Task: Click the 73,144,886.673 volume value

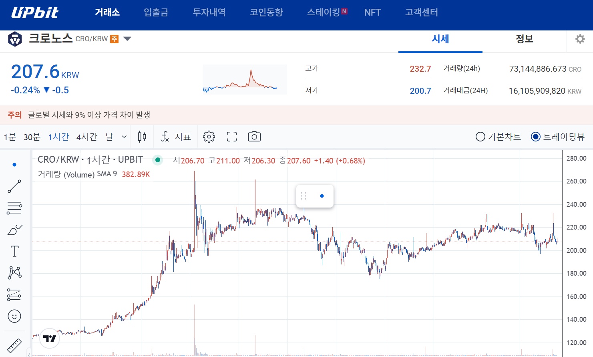Action: pos(538,69)
